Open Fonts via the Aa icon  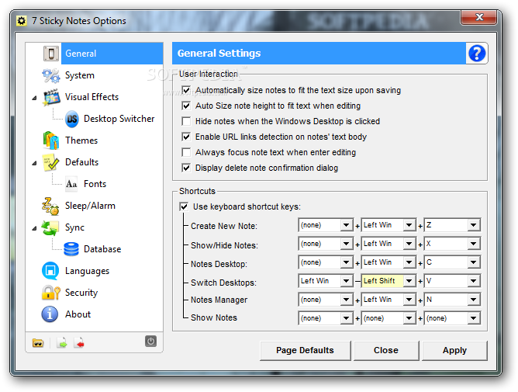(71, 184)
